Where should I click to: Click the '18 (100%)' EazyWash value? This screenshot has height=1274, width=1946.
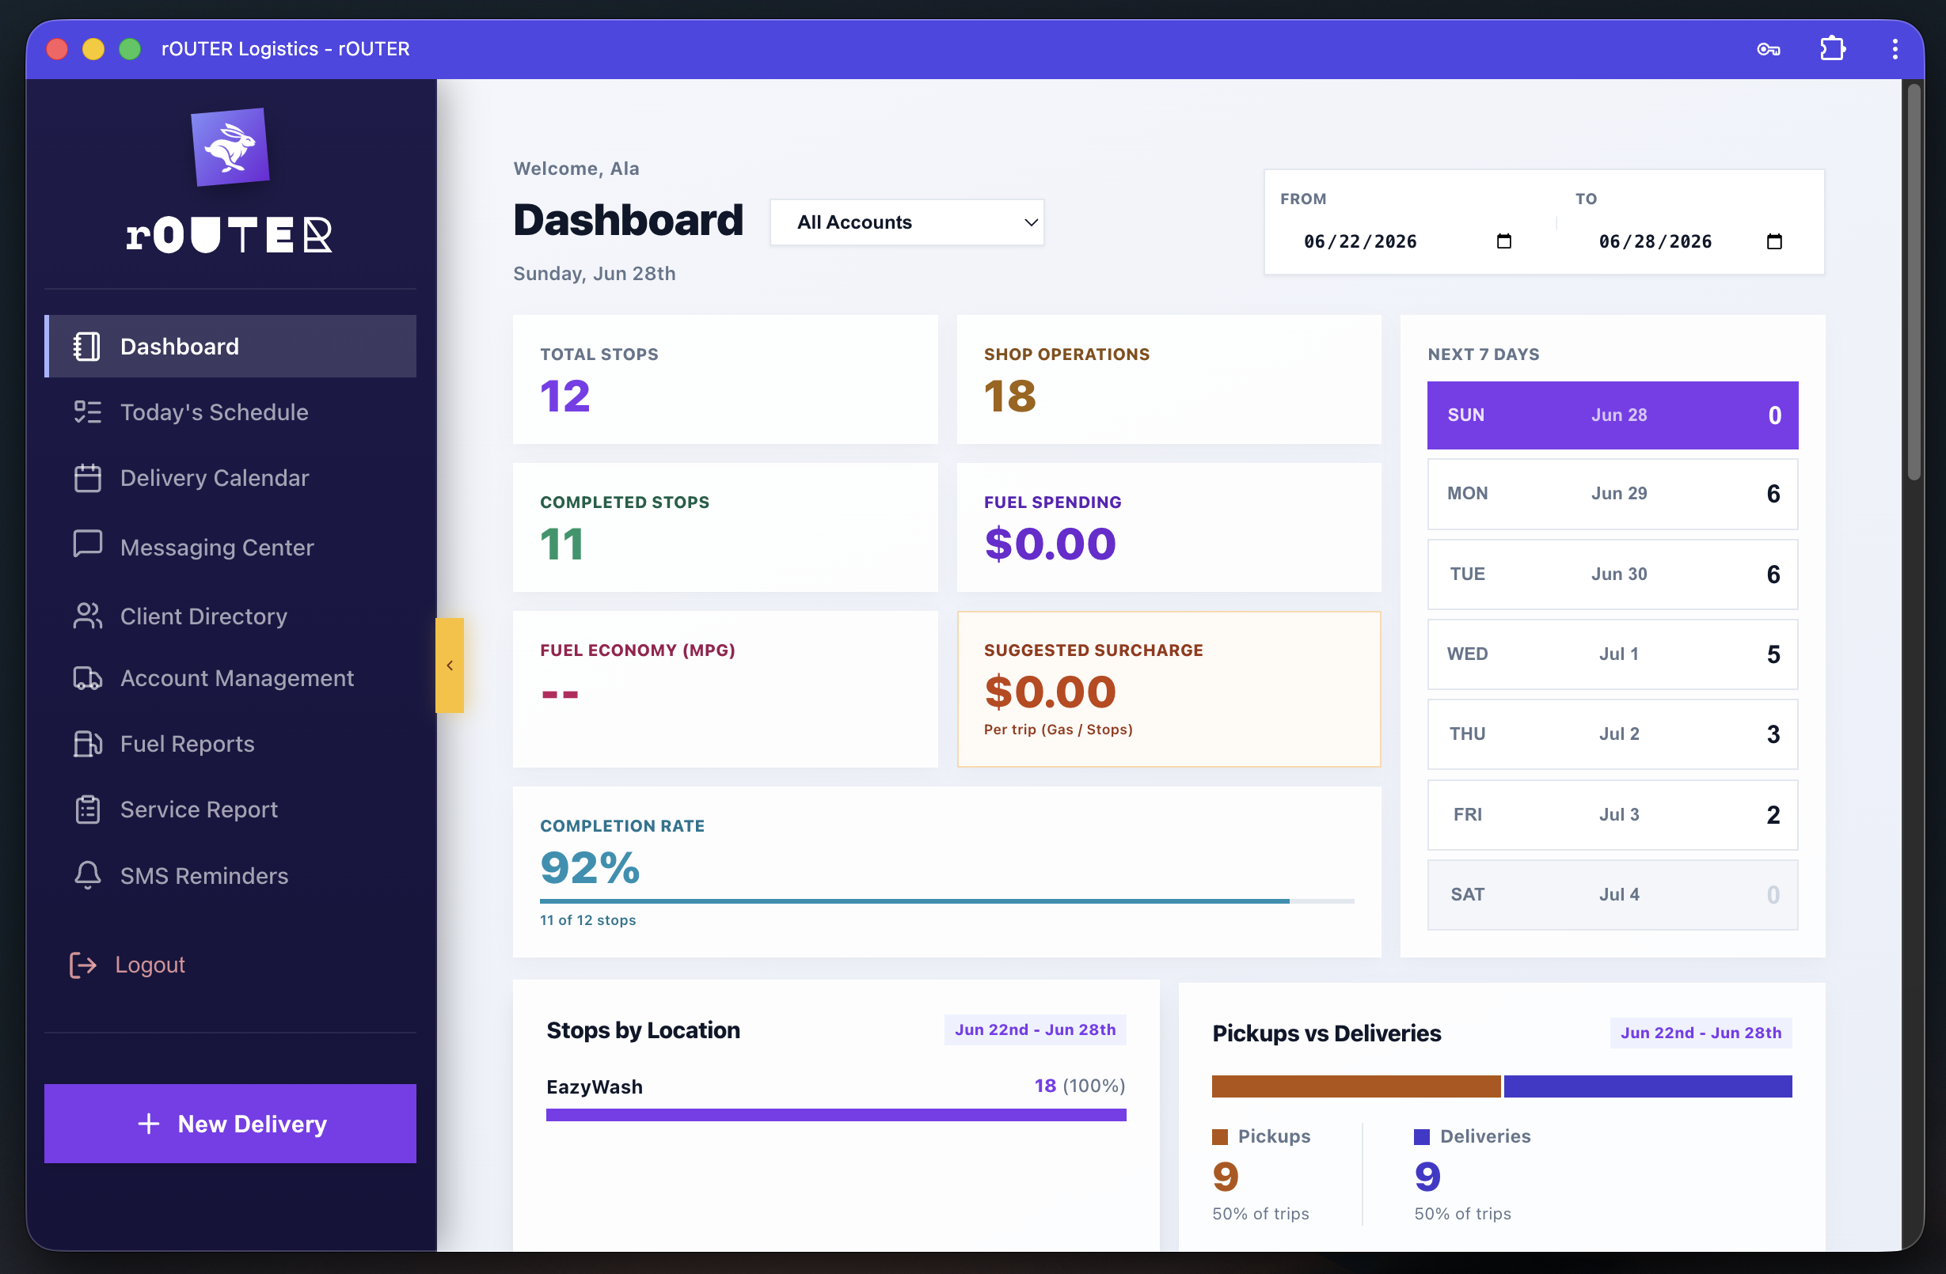tap(1079, 1086)
